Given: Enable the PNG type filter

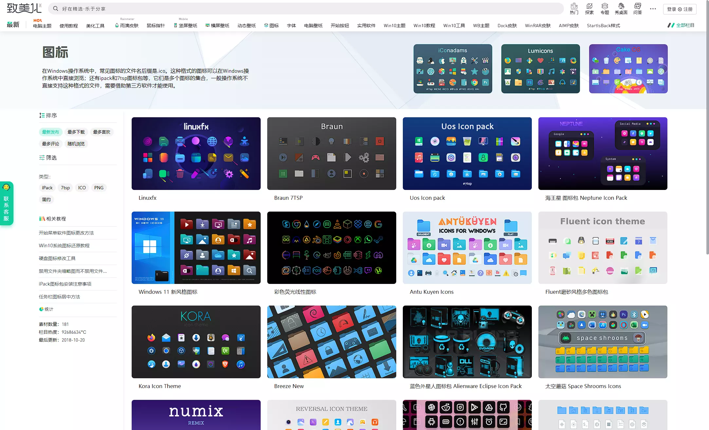Looking at the screenshot, I should pos(99,188).
